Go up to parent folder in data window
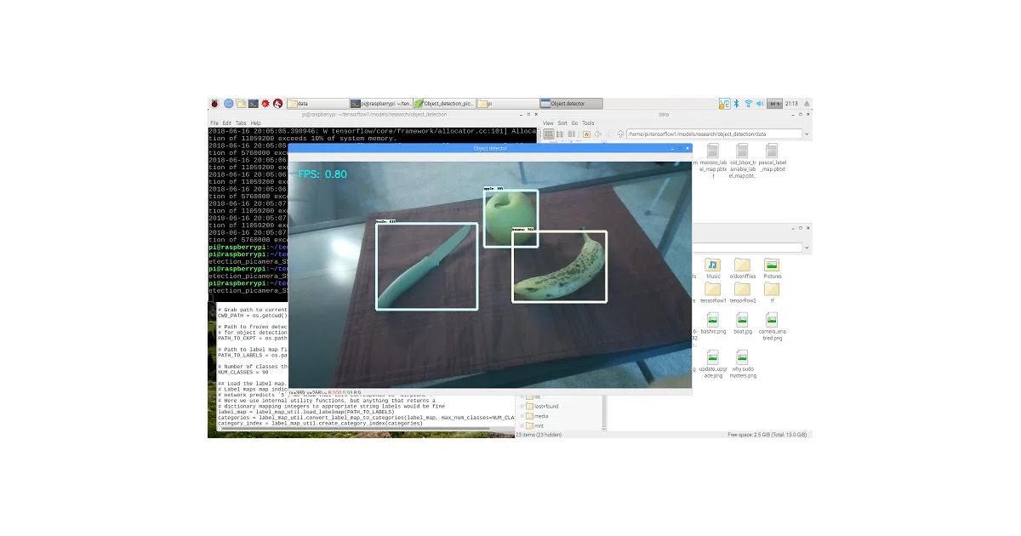 (620, 134)
